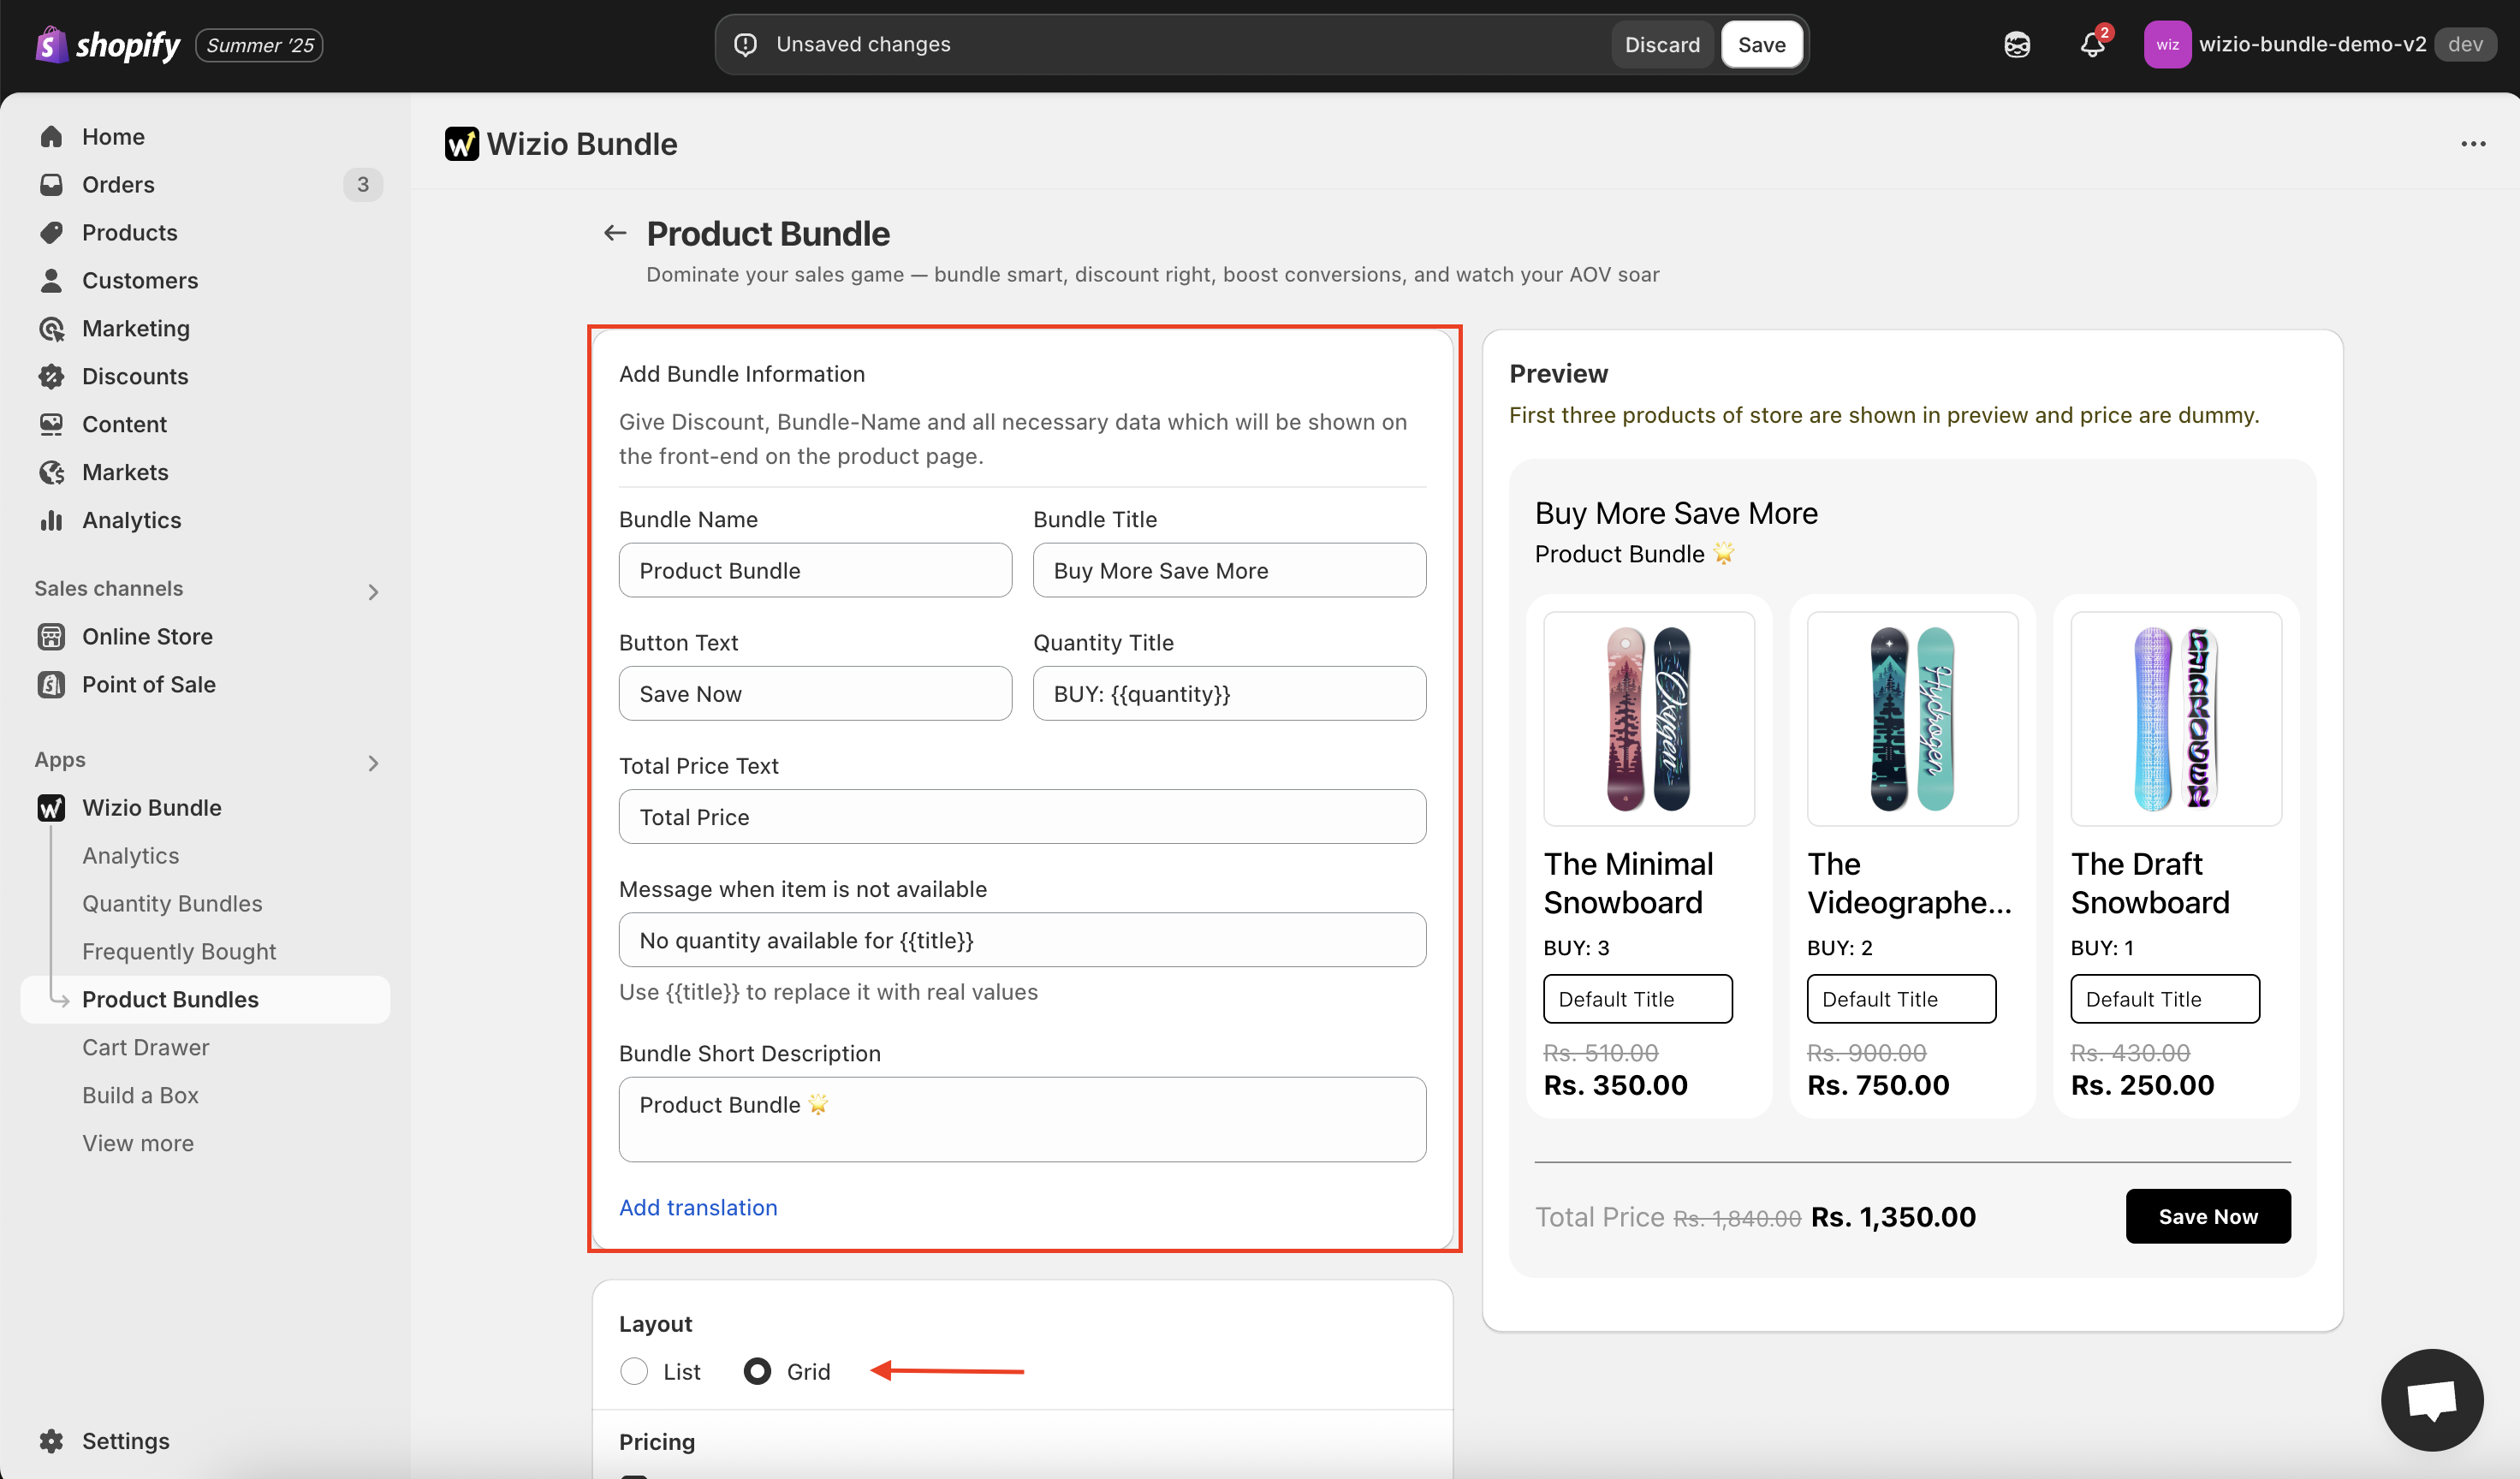Image resolution: width=2520 pixels, height=1479 pixels.
Task: Open the notifications bell
Action: point(2093,45)
